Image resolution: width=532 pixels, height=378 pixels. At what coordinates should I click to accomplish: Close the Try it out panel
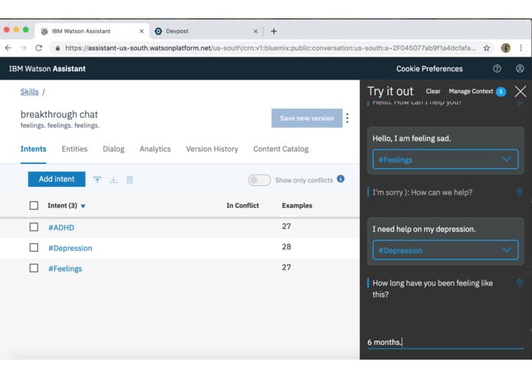tap(520, 92)
